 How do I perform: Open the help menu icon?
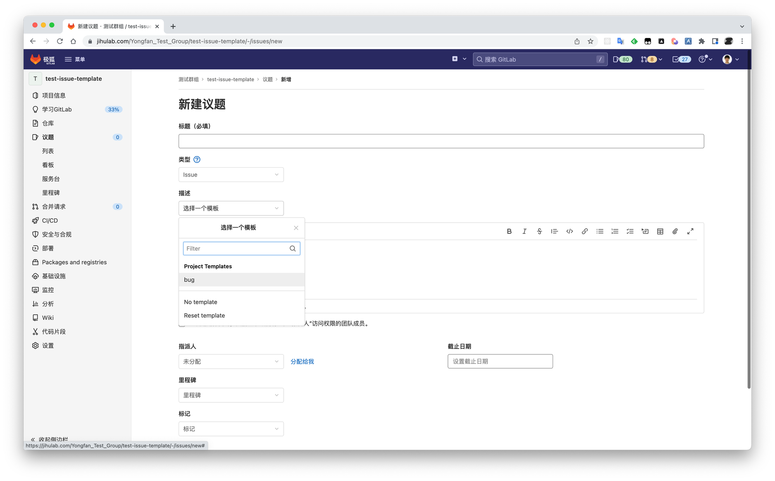click(x=706, y=59)
